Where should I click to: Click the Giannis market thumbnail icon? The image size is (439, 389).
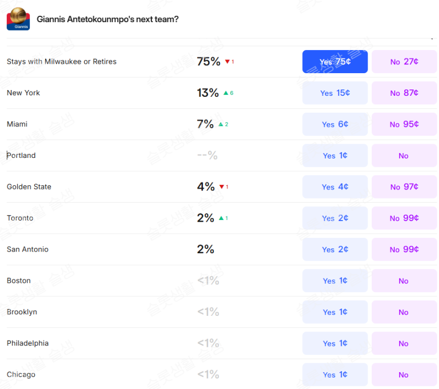(x=18, y=19)
